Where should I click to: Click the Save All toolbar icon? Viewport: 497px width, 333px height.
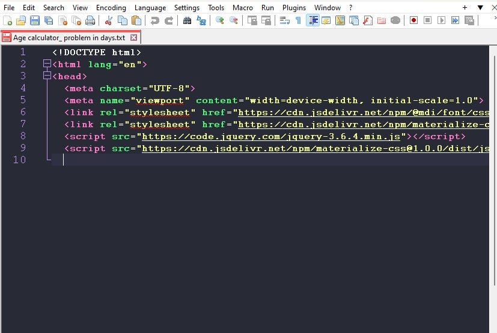49,20
